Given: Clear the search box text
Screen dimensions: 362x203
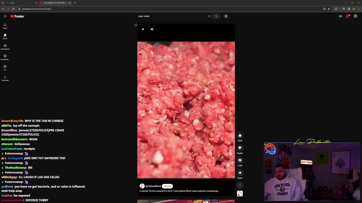Looking at the screenshot, I should 210,16.
